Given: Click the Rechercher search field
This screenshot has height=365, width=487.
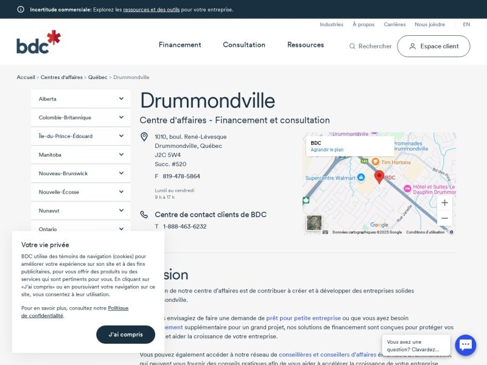Looking at the screenshot, I should point(371,46).
